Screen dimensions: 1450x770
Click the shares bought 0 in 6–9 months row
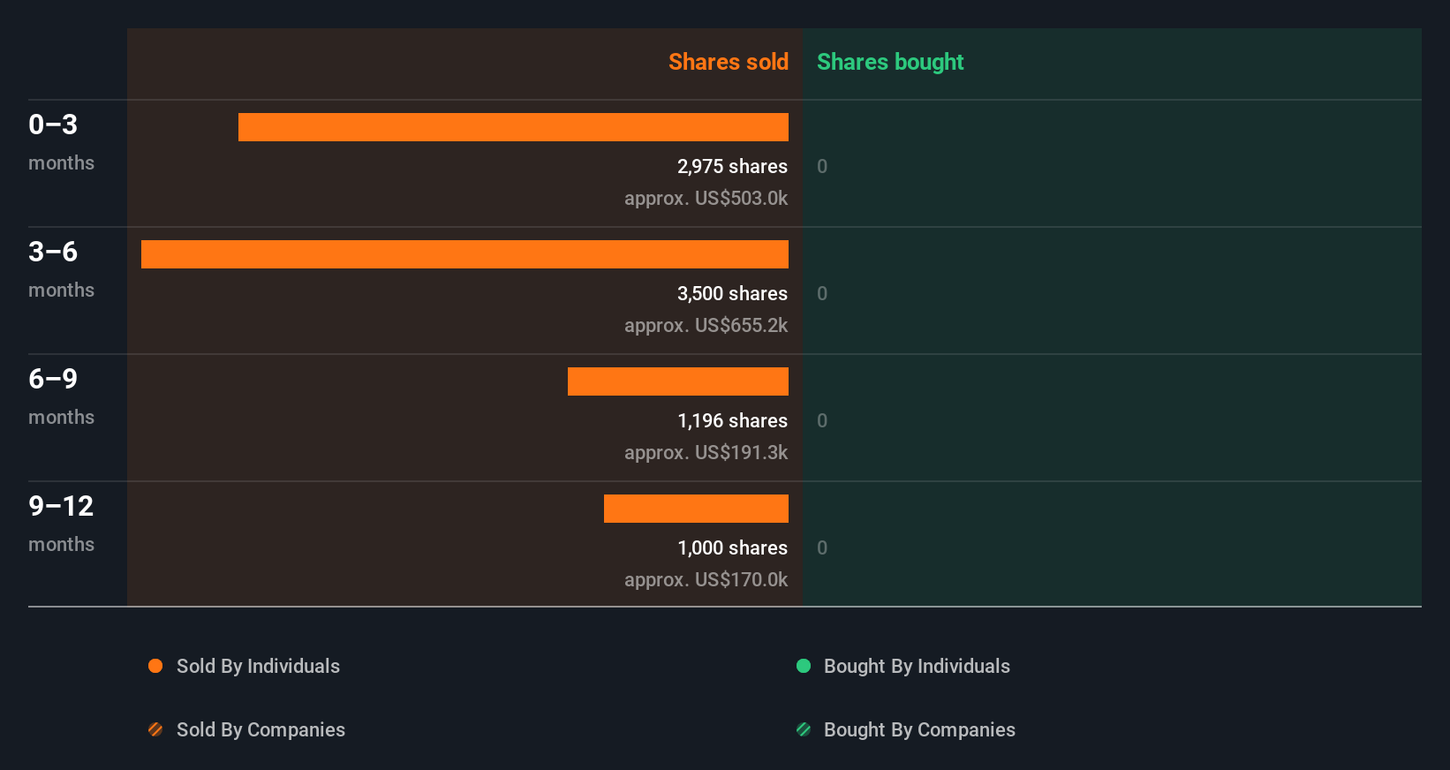click(x=822, y=421)
